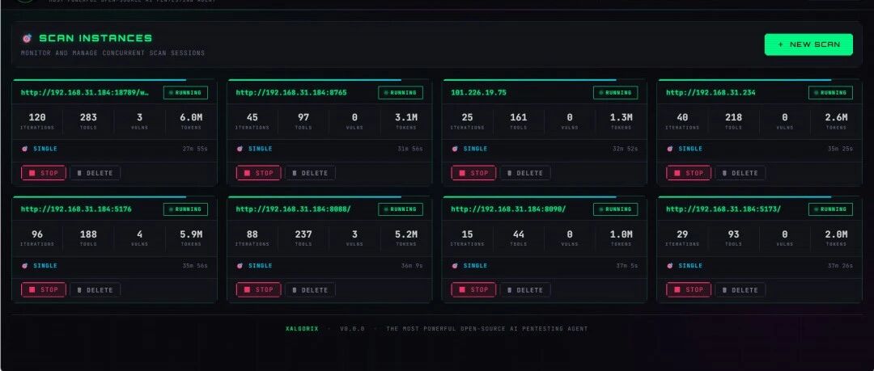Screen dimensions: 874x371
Task: Click Running badge on the 8090 card
Action: coord(616,209)
